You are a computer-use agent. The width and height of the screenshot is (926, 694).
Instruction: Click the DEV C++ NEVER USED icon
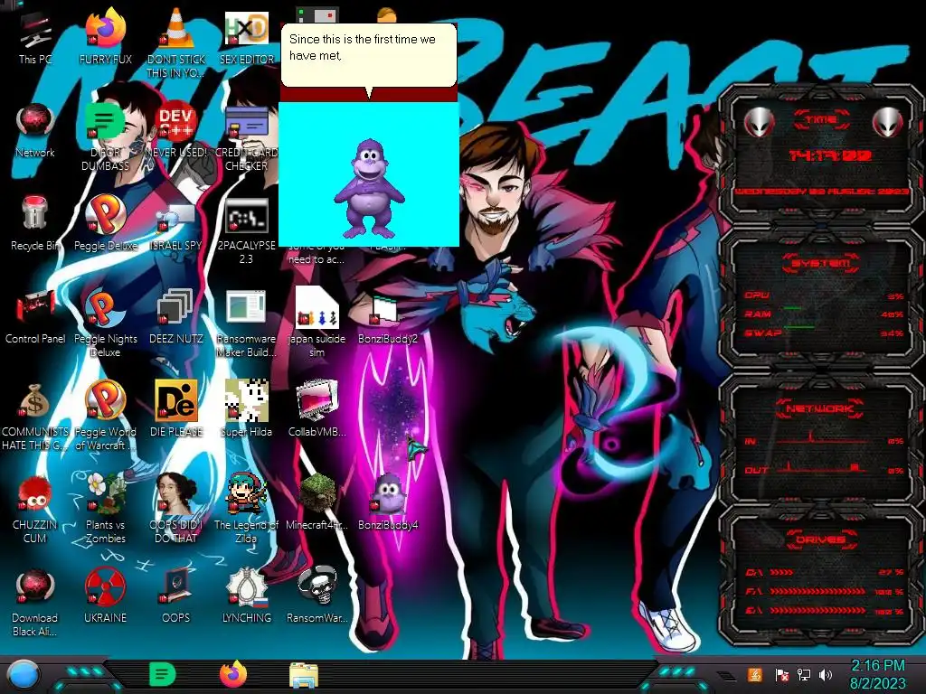click(x=176, y=130)
